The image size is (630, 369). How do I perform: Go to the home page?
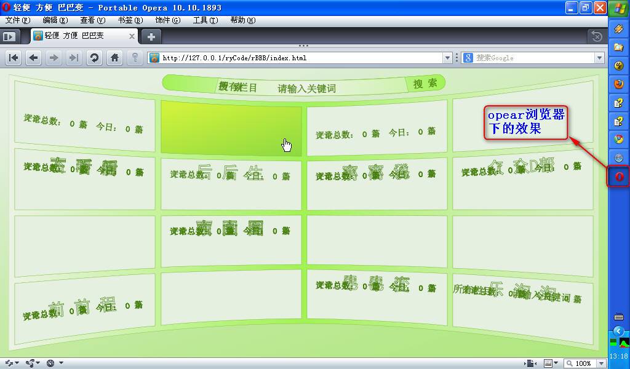114,58
